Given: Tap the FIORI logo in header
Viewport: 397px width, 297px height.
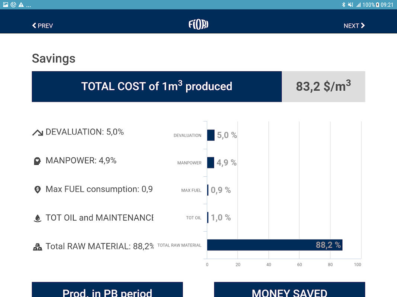Looking at the screenshot, I should click(x=198, y=25).
